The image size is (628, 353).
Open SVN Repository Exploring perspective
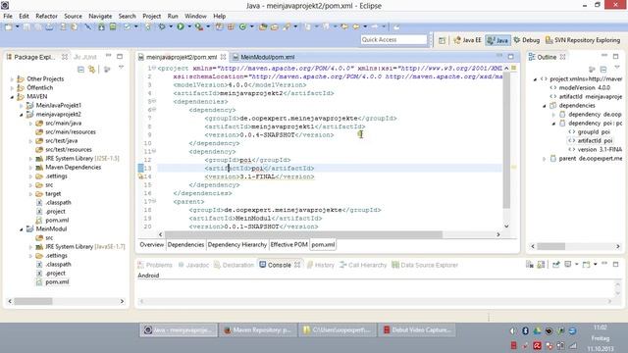click(583, 40)
